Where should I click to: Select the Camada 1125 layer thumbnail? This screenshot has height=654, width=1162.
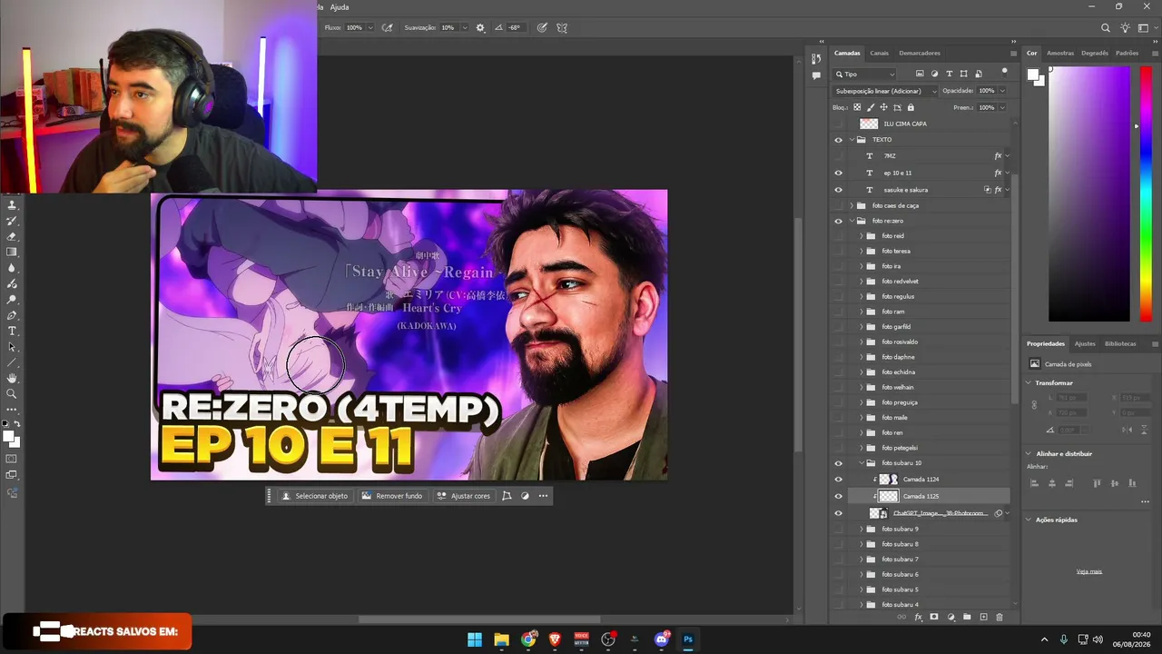(889, 496)
